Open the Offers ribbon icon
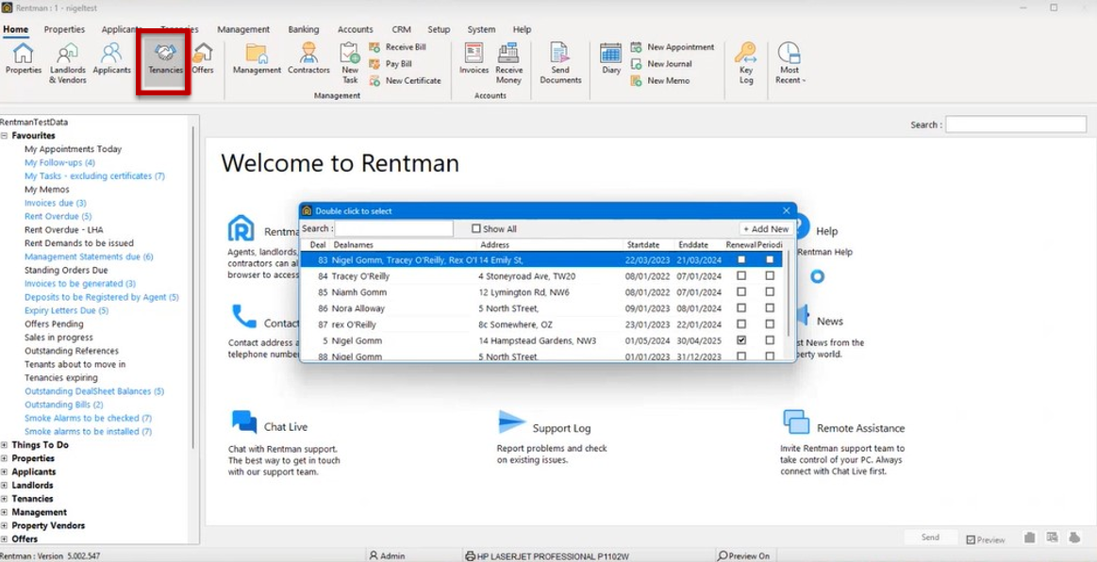 coord(203,53)
